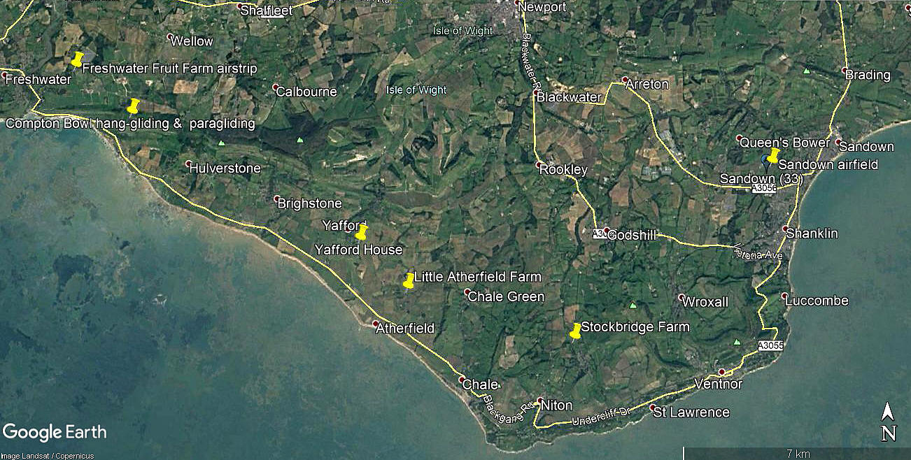
Task: Select the Stockbridge Farm yellow pushpin
Action: tap(575, 331)
